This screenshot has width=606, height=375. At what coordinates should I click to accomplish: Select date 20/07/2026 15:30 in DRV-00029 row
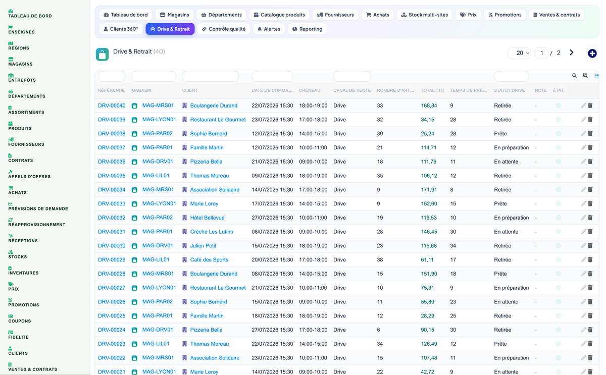coord(272,260)
